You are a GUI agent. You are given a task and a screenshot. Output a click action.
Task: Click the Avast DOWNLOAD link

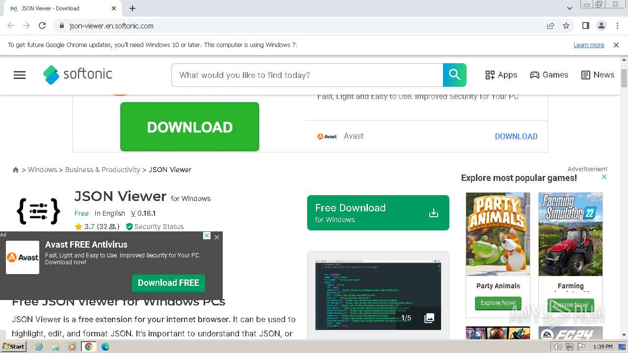tap(516, 136)
